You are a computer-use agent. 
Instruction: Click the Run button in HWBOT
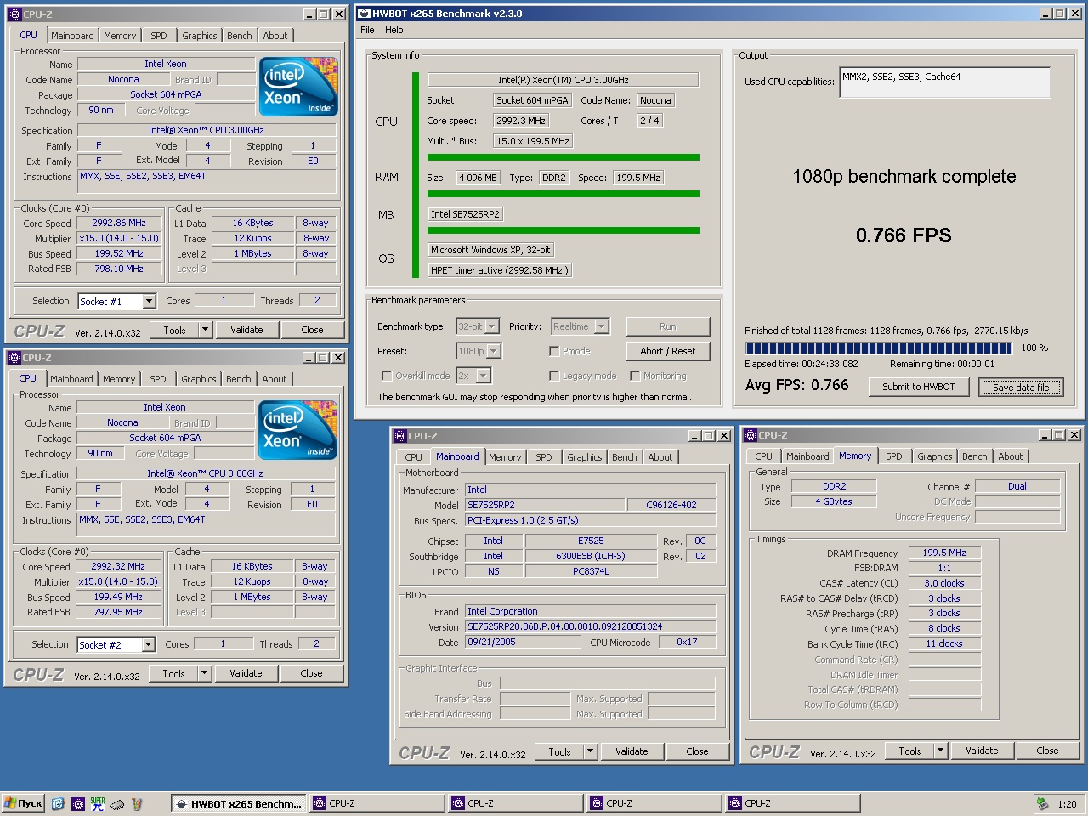point(668,326)
